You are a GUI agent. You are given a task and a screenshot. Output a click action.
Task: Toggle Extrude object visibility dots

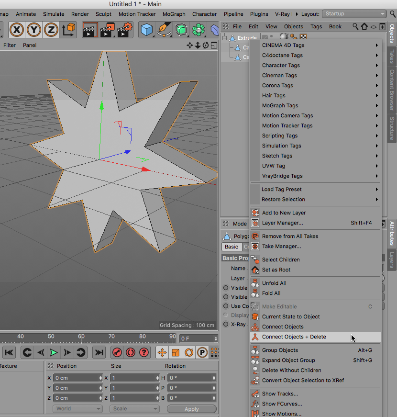(271, 37)
